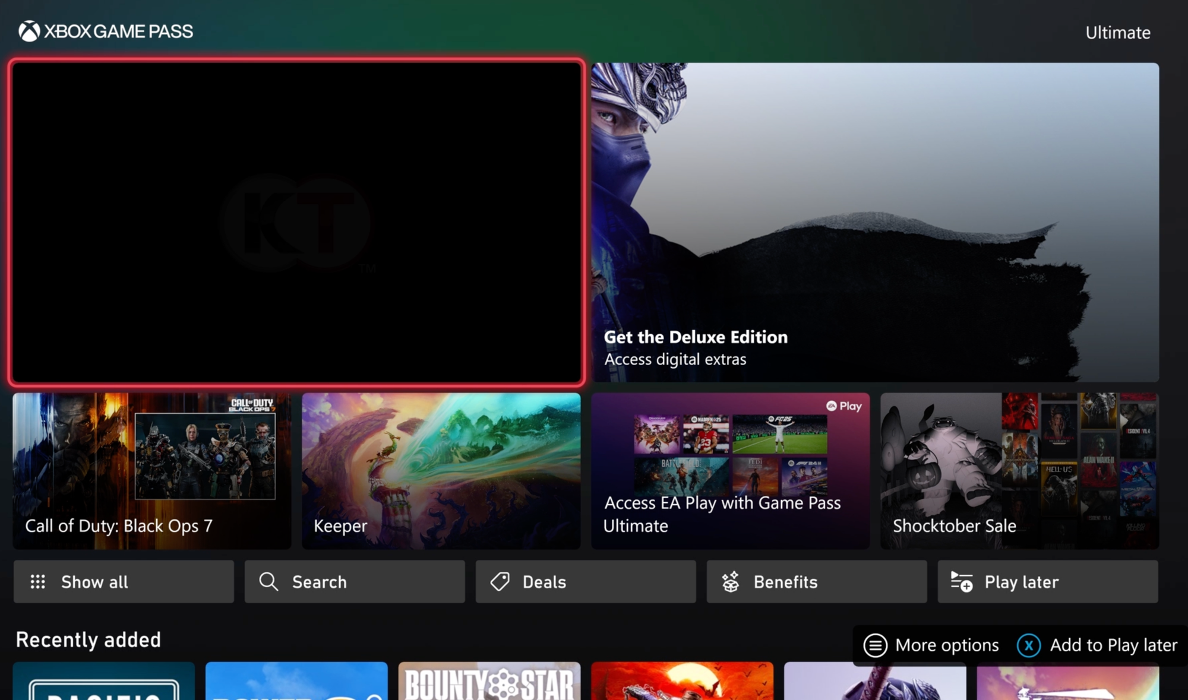Image resolution: width=1188 pixels, height=700 pixels.
Task: Select the magnifier icon on Search
Action: click(x=268, y=582)
